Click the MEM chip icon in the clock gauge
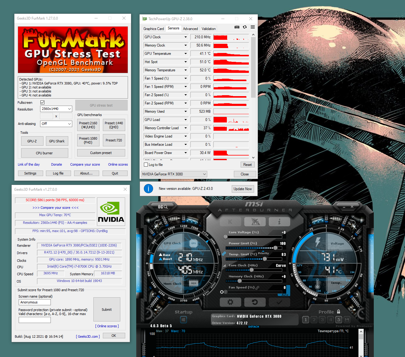 (193, 283)
